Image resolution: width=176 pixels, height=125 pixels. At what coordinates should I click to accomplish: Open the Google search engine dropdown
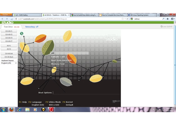pyautogui.click(x=132, y=19)
